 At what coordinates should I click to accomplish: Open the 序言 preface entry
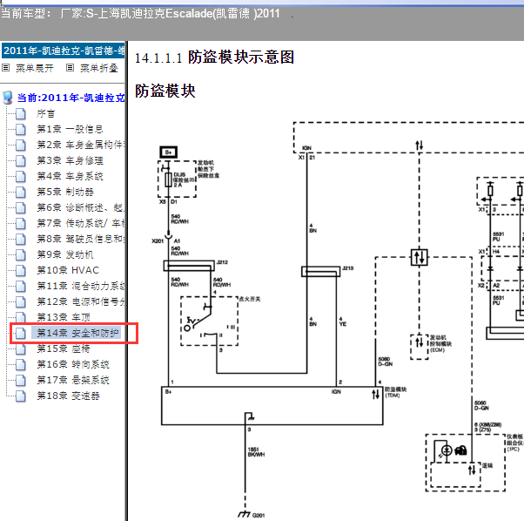point(46,114)
